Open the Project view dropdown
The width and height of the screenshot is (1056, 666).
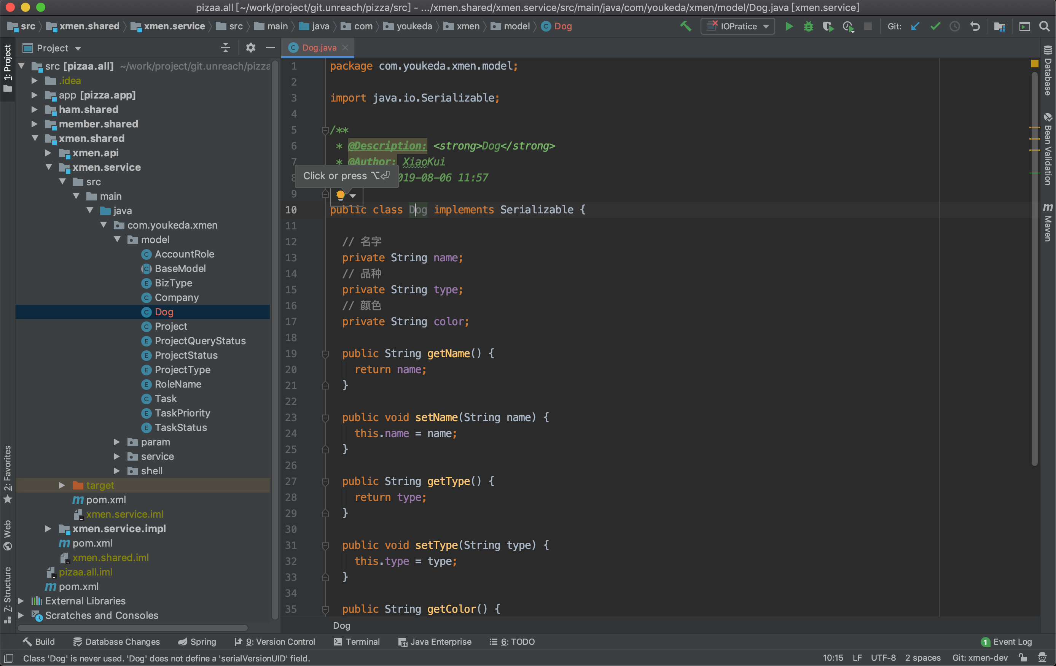78,48
